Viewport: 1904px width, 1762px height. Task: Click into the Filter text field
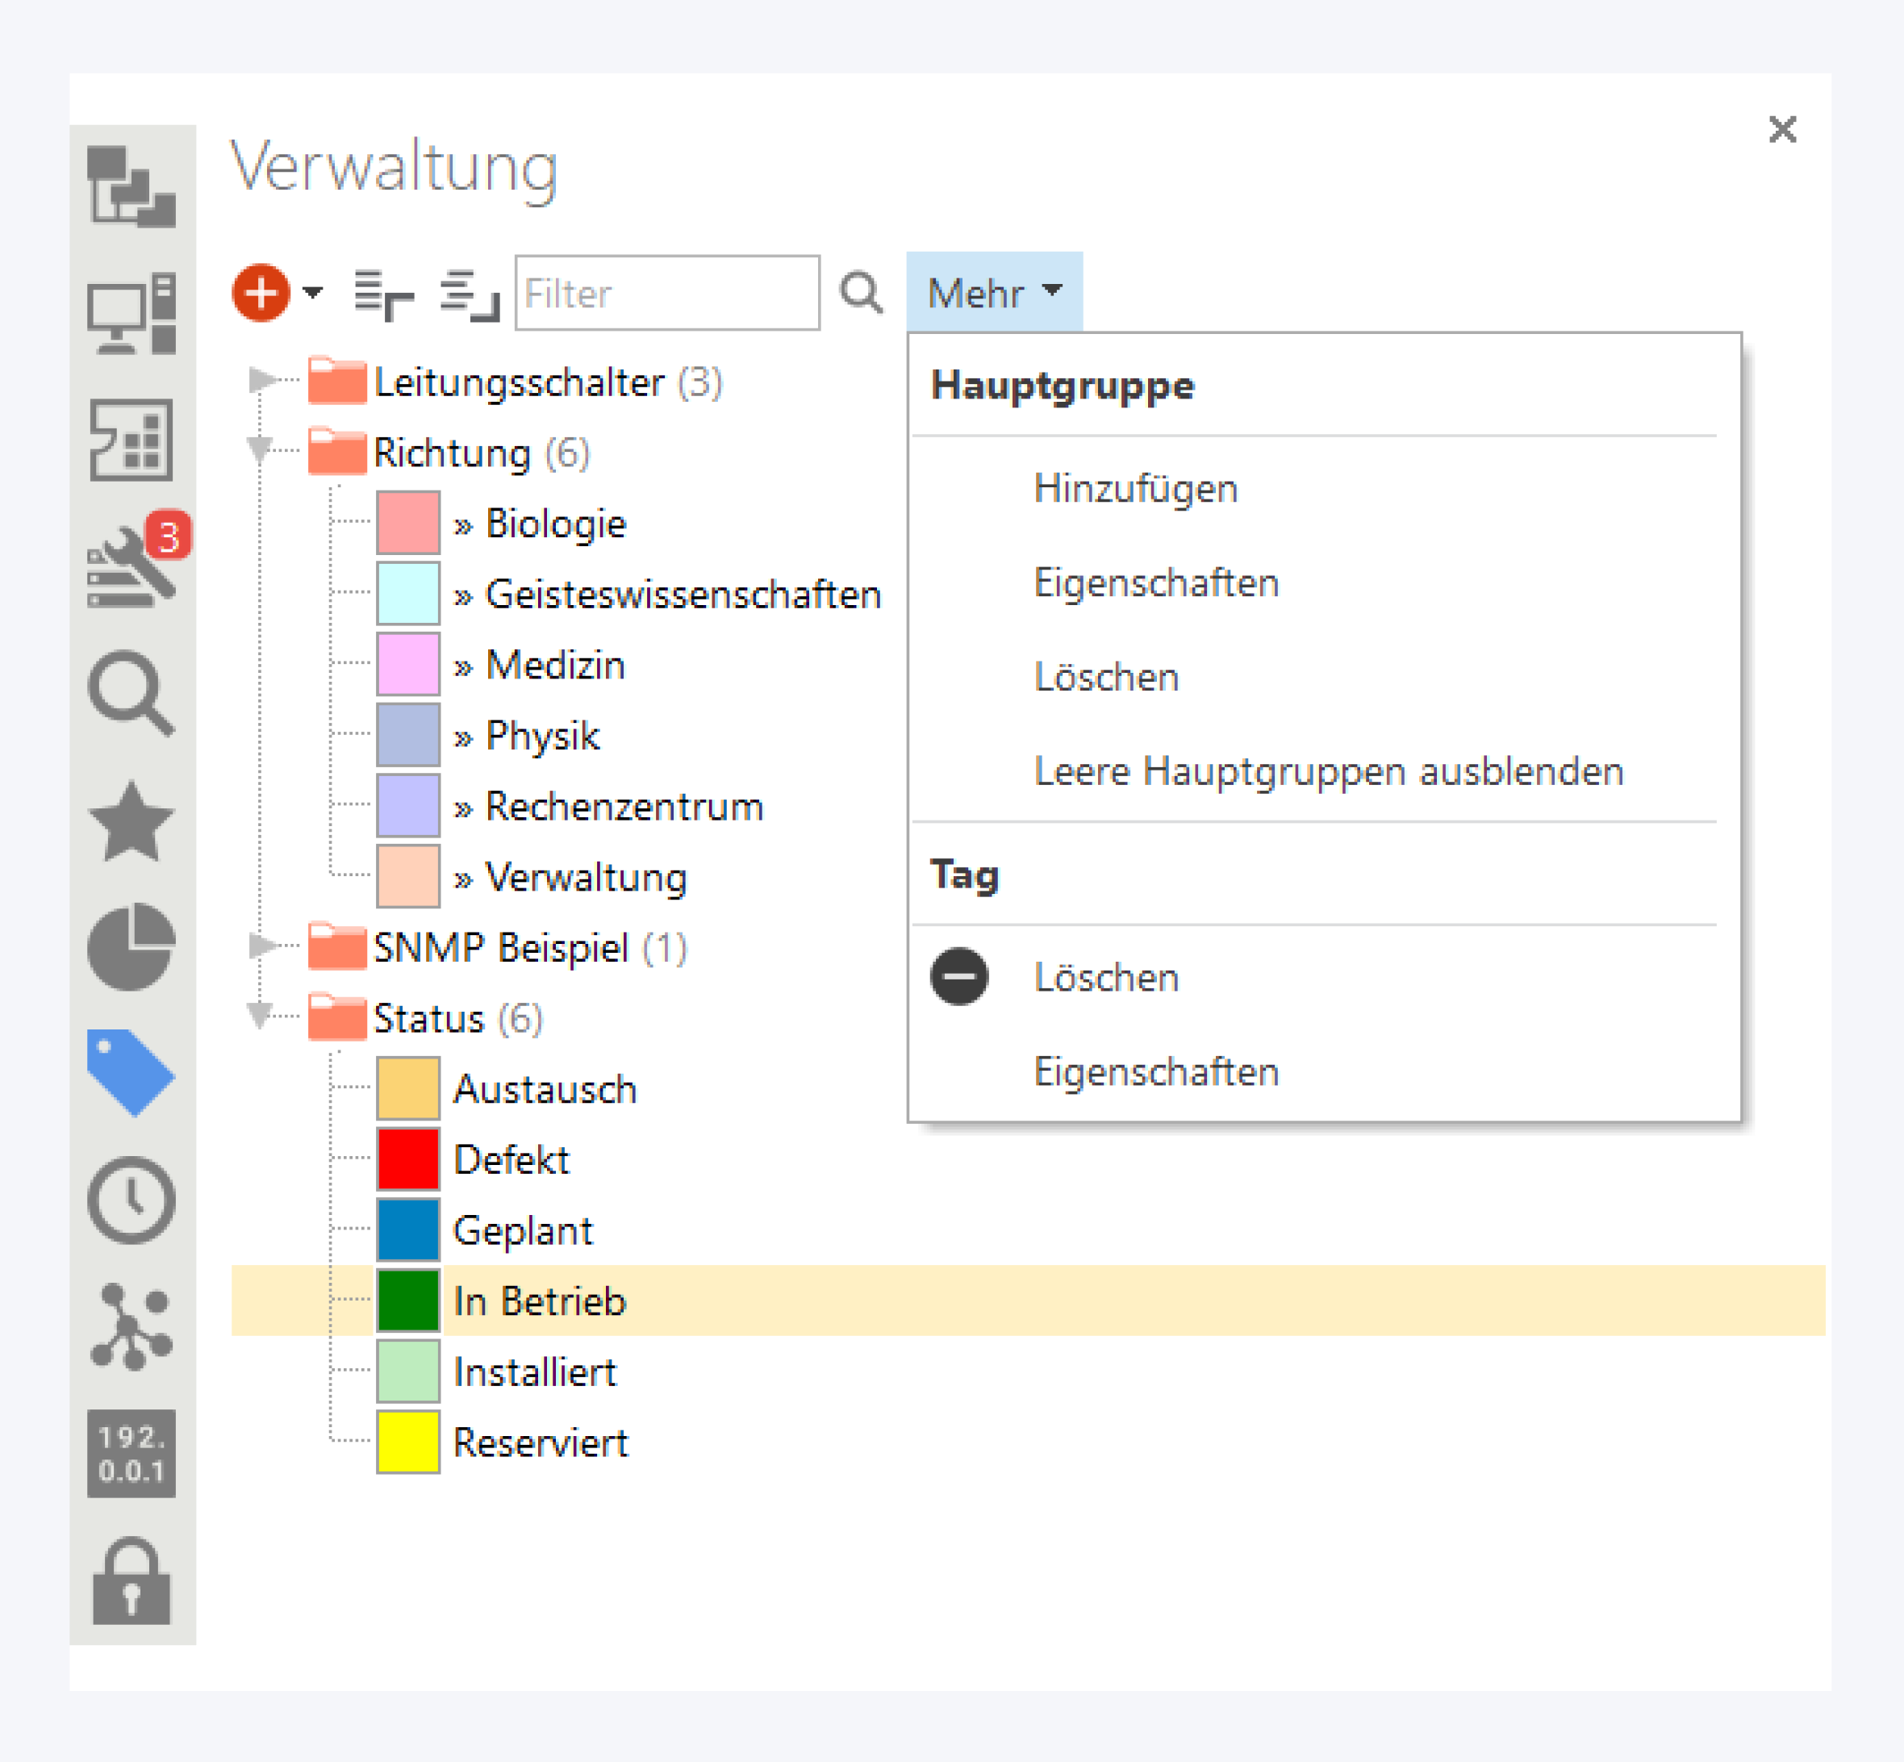pos(666,293)
